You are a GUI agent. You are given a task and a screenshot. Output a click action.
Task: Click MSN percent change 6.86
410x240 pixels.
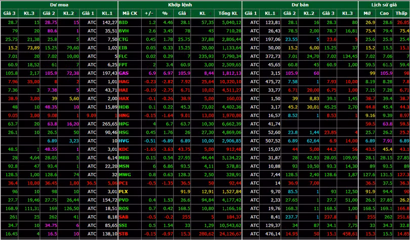168,166
